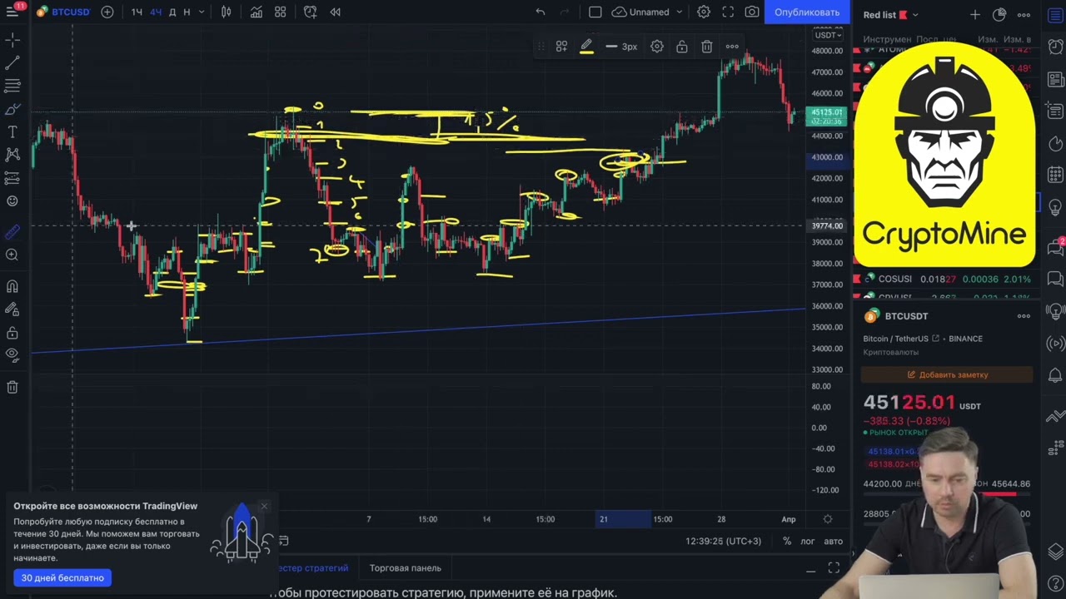Open the chart layout selector
This screenshot has width=1066, height=599.
point(595,12)
